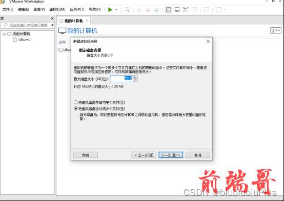Click the '针对 Ubuntu 的建议大小: 20 GB' text

[98, 86]
